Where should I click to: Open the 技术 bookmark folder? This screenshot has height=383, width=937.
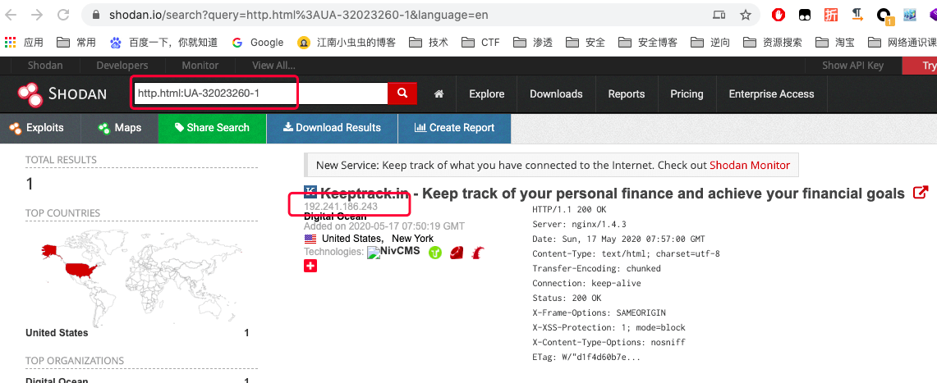point(428,43)
